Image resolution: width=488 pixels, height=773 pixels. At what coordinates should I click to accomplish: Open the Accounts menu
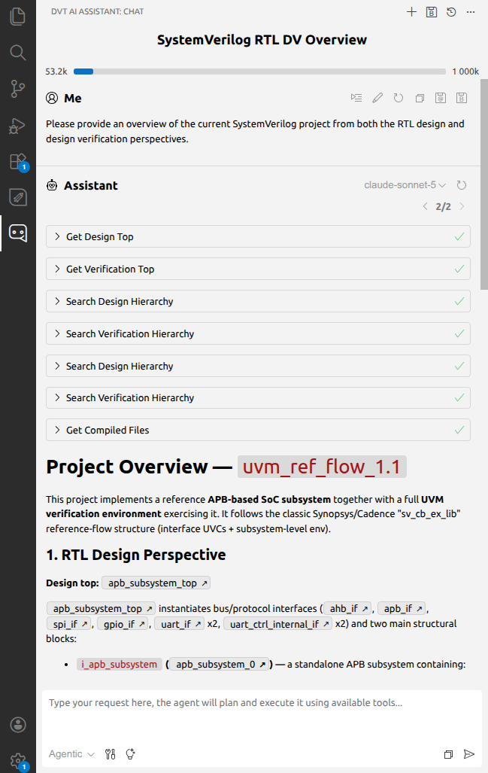pos(18,725)
